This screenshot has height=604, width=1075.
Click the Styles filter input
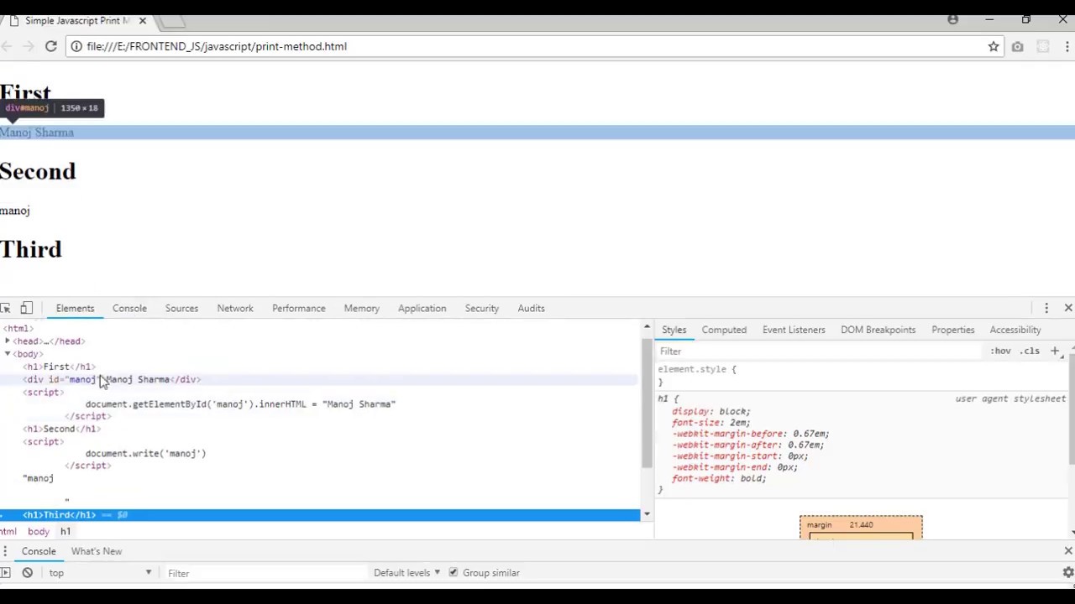tap(819, 351)
